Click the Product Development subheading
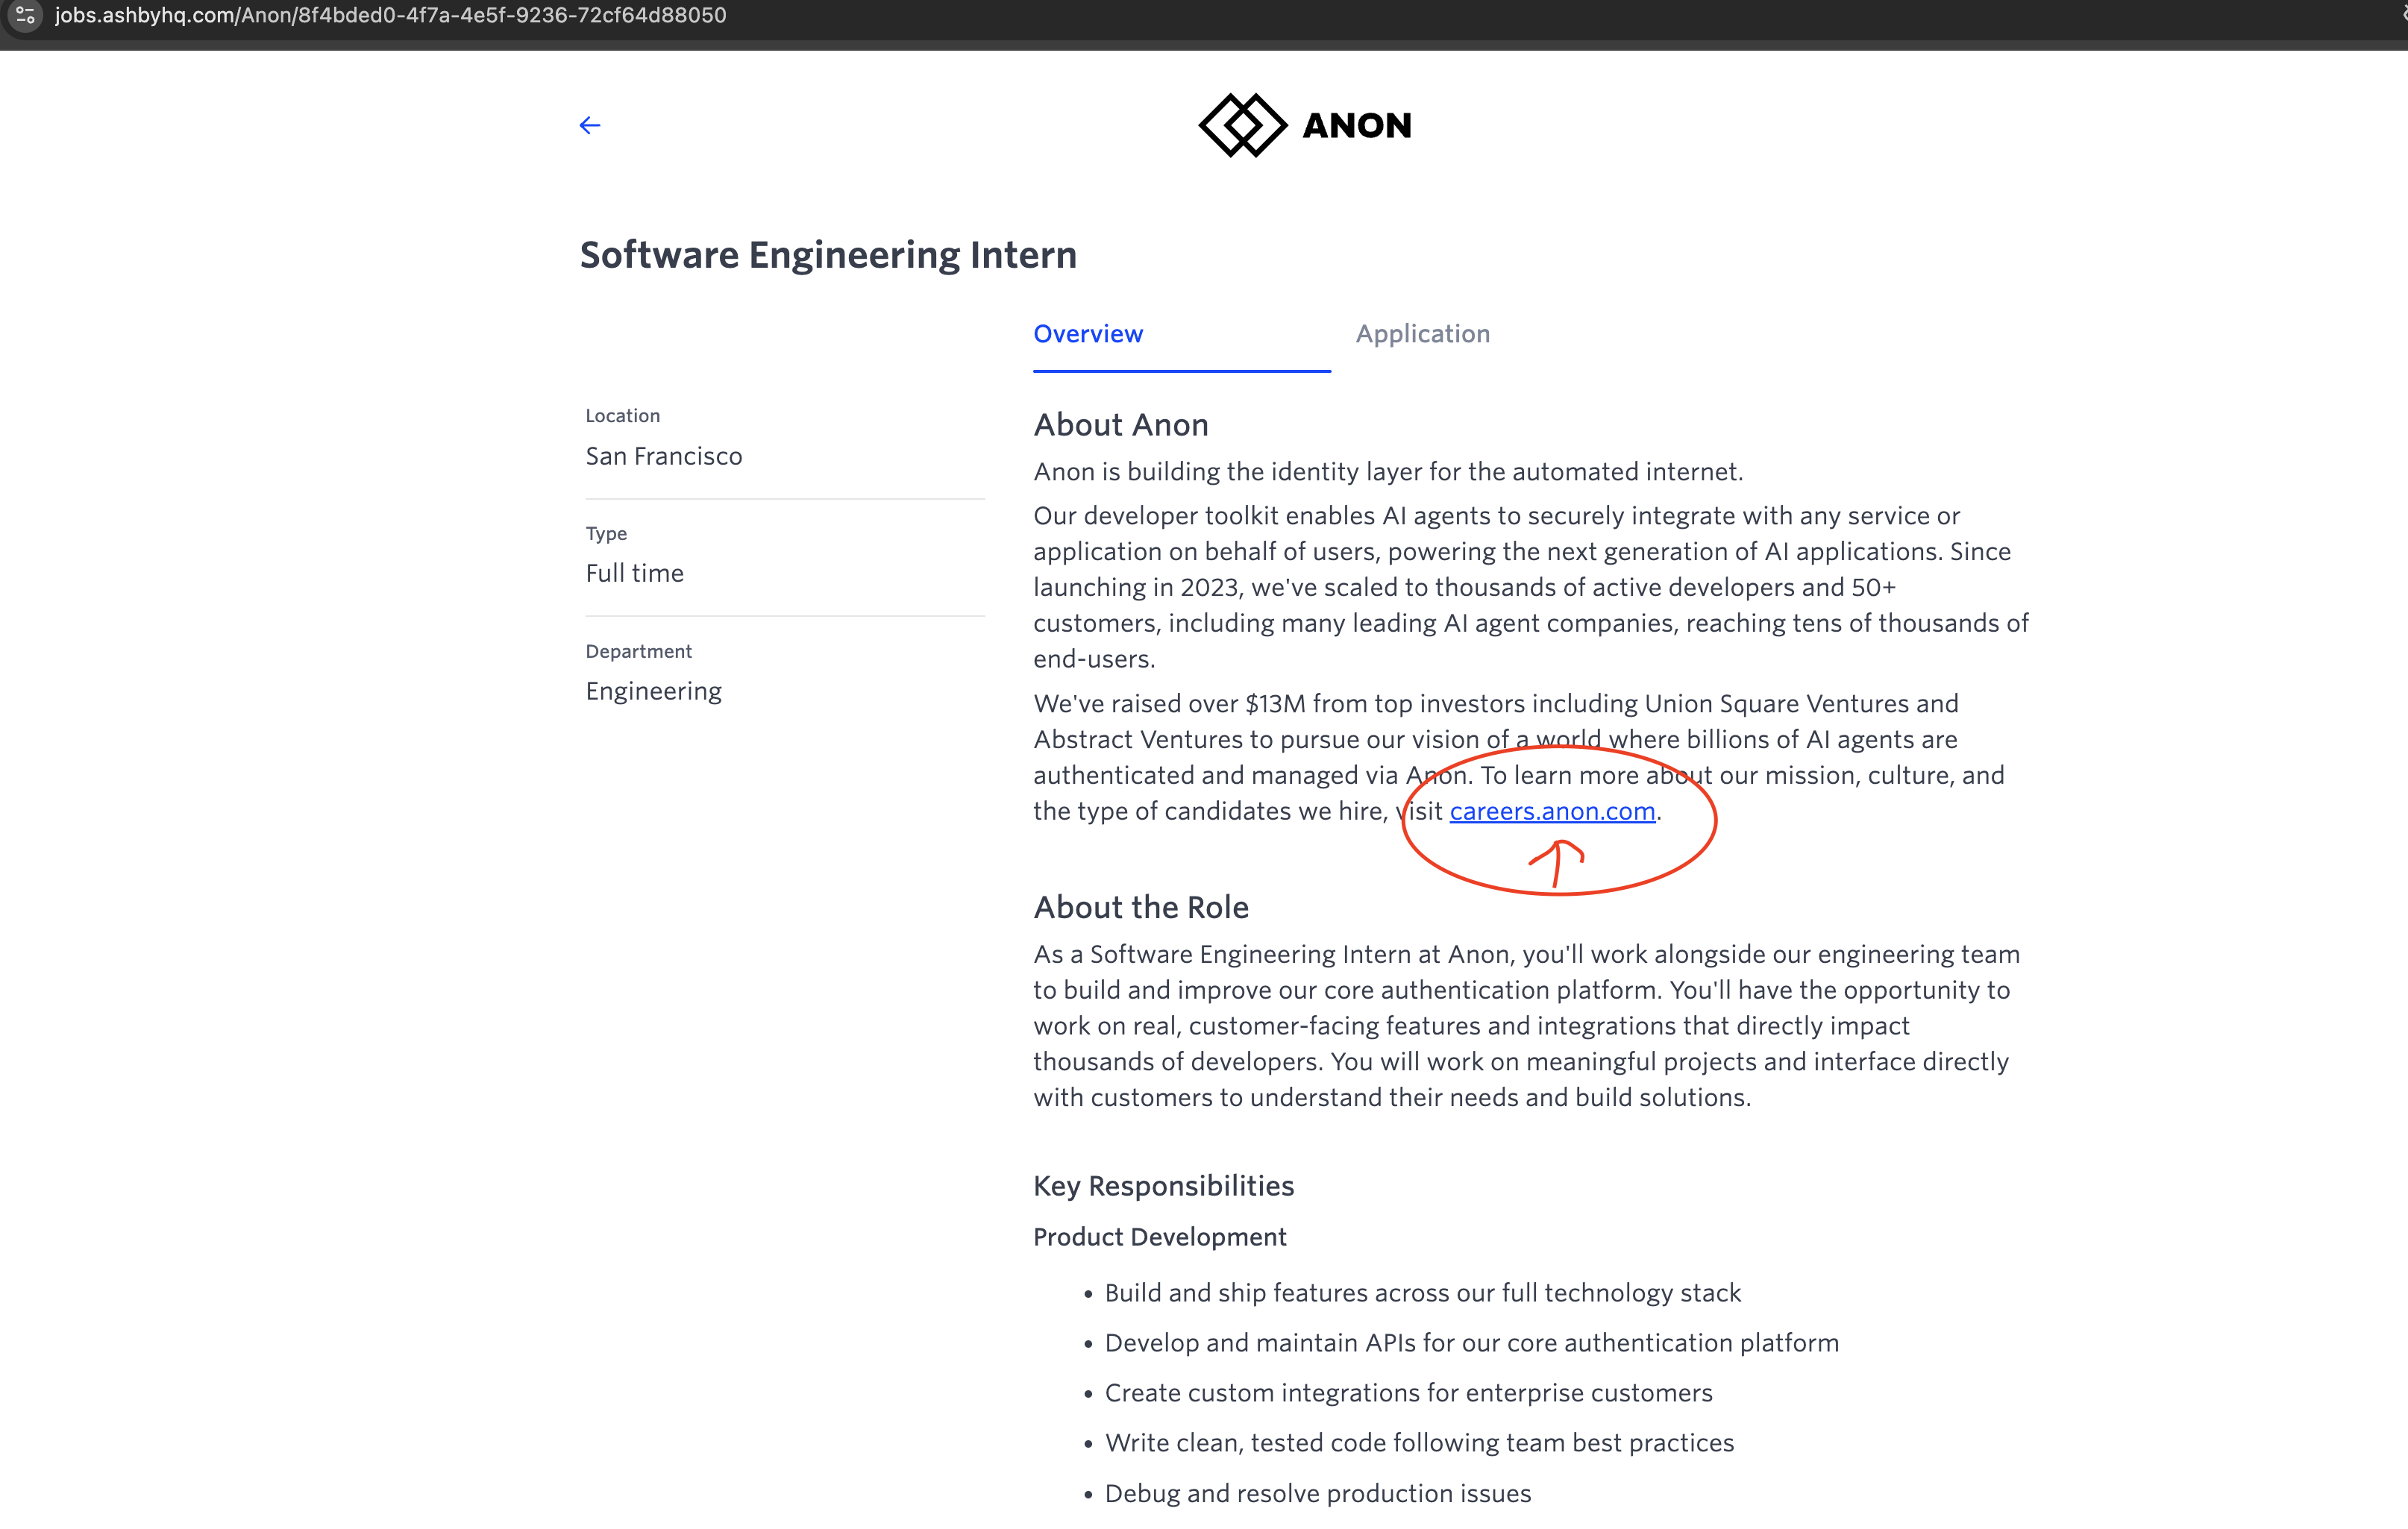The width and height of the screenshot is (2408, 1529). tap(1159, 1237)
